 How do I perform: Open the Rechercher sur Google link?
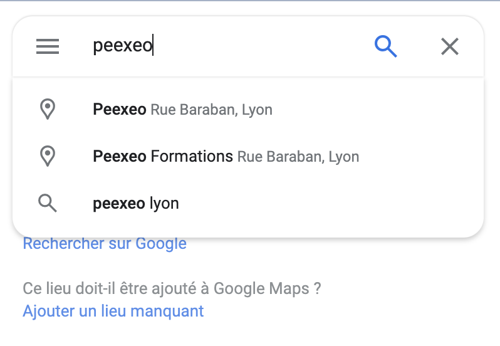105,244
